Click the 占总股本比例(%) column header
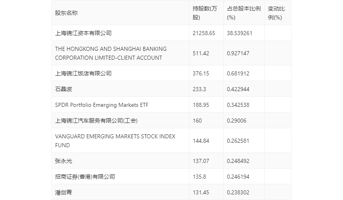Viewport: 343px width, 200px height. (x=244, y=13)
